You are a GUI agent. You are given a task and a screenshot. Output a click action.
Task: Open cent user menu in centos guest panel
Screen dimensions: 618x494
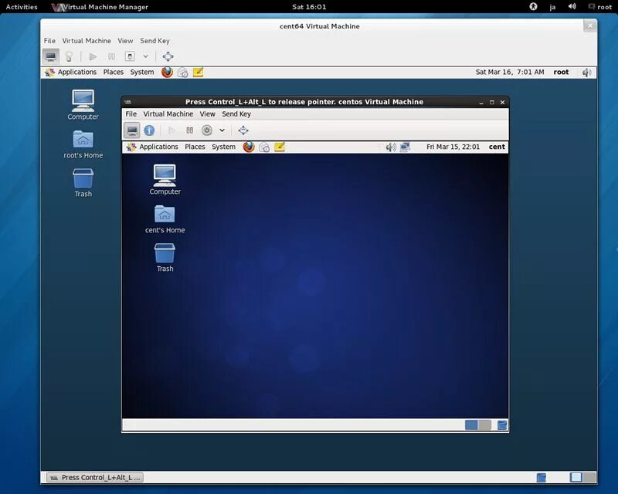click(x=497, y=147)
